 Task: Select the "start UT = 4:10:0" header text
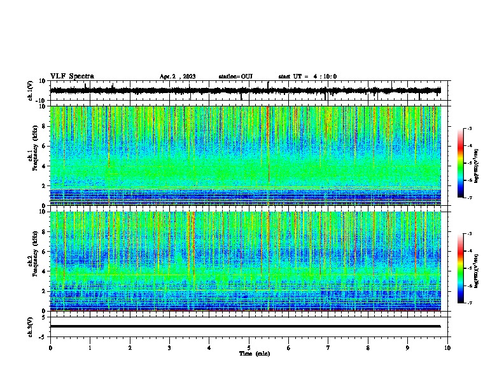tap(307, 76)
